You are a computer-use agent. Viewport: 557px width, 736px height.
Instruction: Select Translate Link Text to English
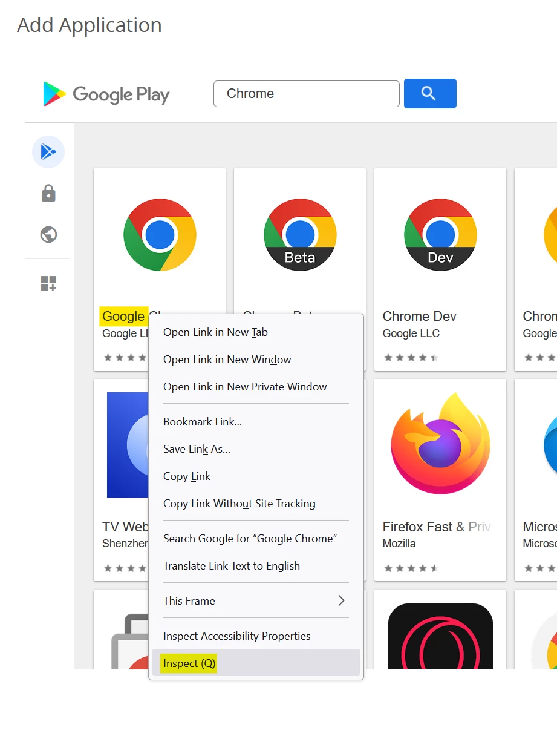256,566
